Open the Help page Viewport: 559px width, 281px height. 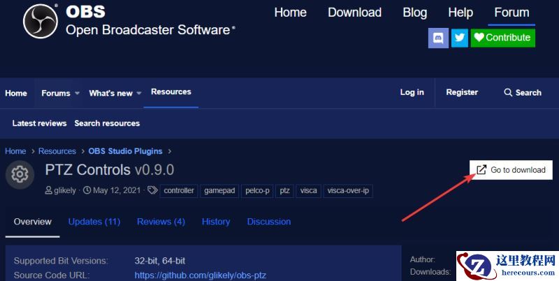coord(460,13)
